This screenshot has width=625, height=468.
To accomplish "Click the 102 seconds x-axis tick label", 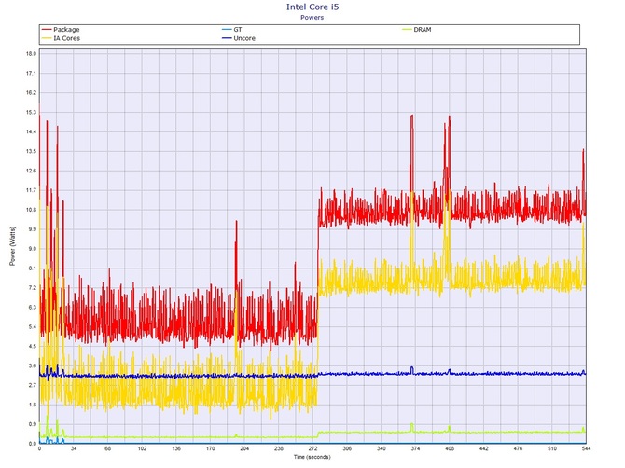I will tap(142, 448).
